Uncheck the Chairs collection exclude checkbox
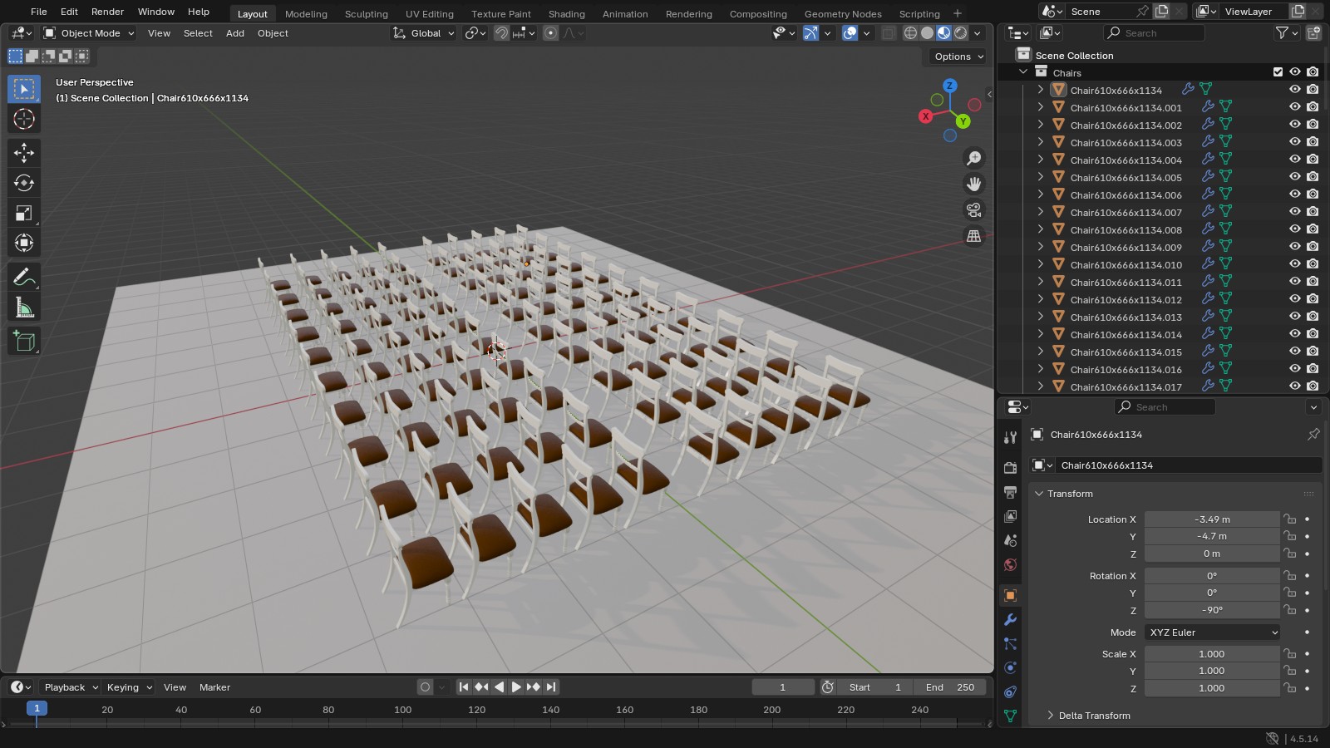1330x748 pixels. (1278, 72)
